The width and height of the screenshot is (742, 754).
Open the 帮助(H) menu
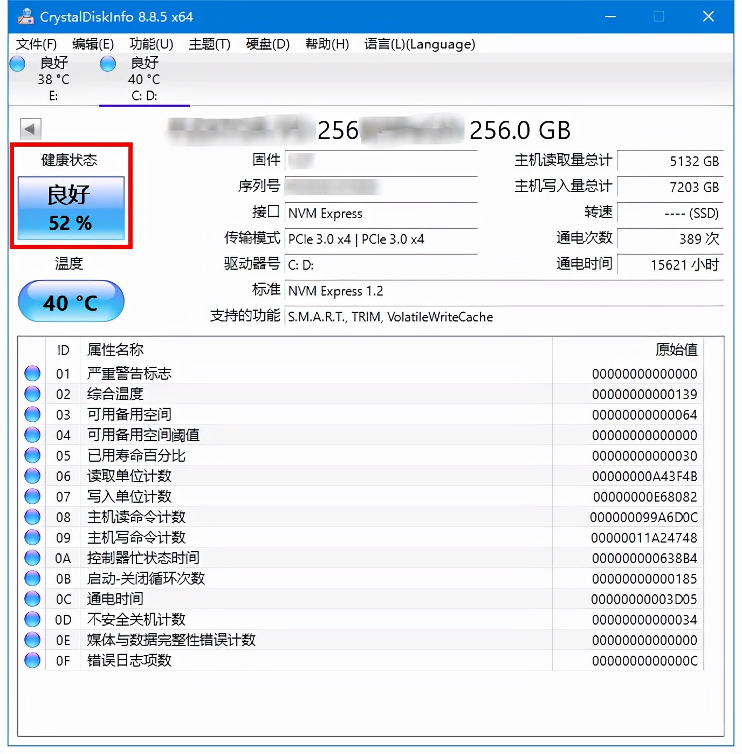click(x=326, y=44)
